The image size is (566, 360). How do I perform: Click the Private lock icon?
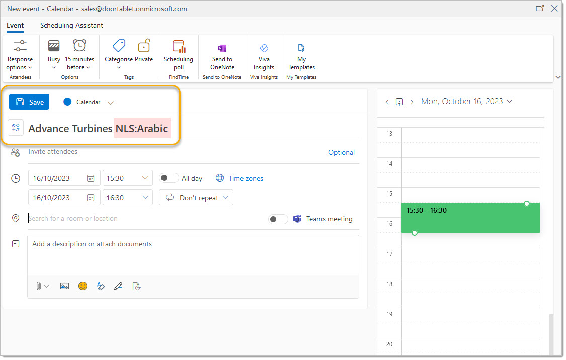pyautogui.click(x=144, y=47)
